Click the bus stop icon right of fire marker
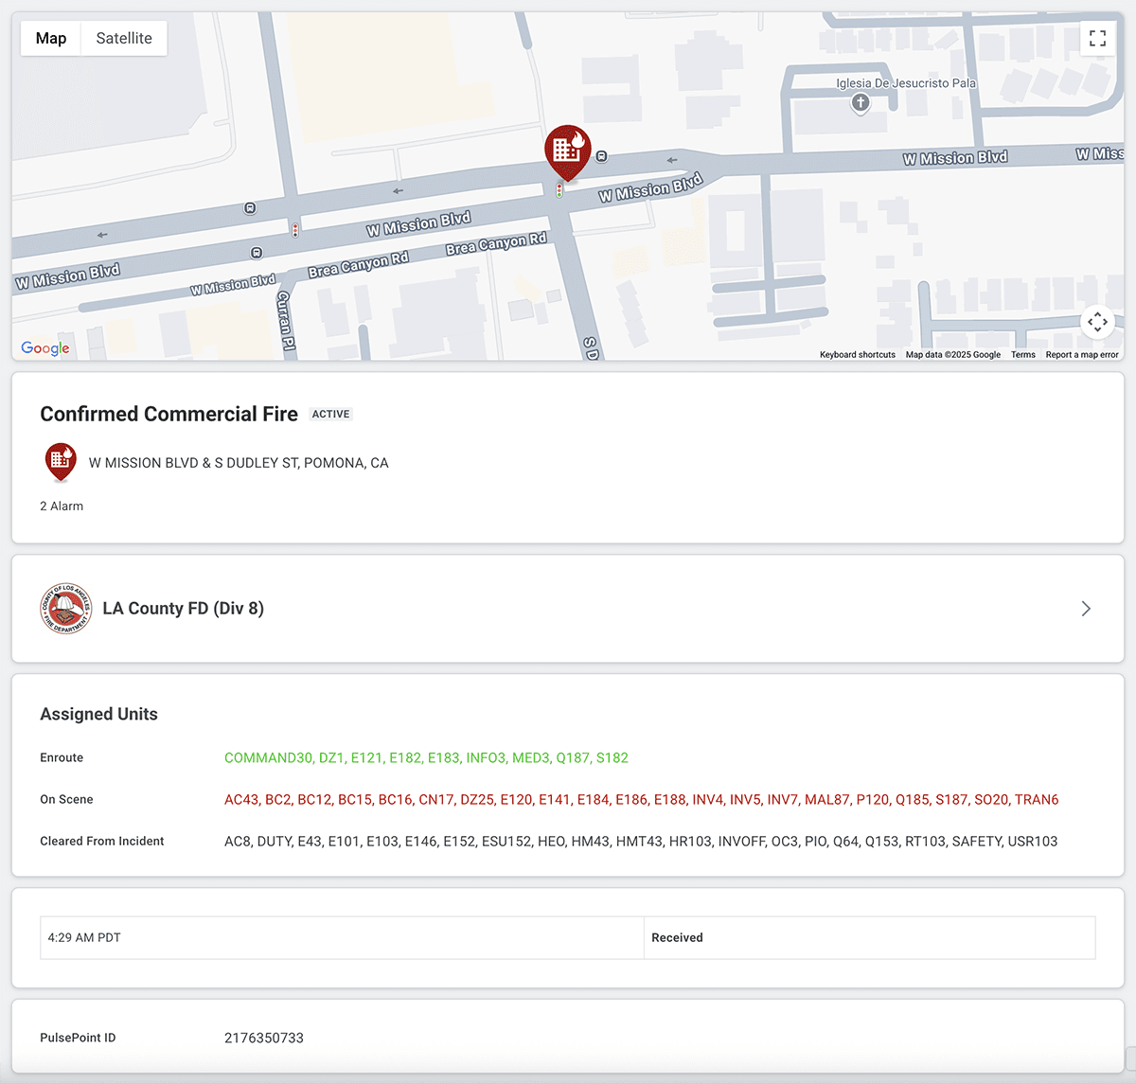This screenshot has height=1084, width=1136. coord(601,156)
